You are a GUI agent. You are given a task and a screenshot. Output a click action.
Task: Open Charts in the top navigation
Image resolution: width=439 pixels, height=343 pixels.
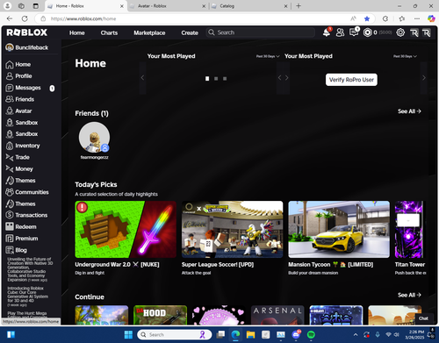coord(109,32)
